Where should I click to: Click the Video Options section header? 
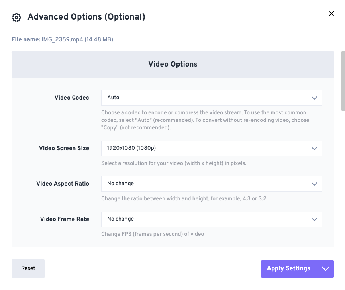click(x=173, y=64)
